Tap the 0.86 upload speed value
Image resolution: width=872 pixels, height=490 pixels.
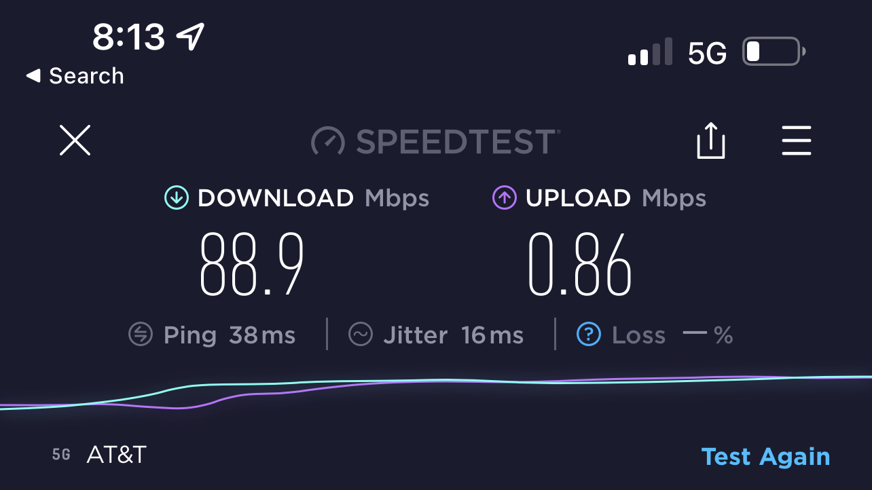tap(580, 264)
